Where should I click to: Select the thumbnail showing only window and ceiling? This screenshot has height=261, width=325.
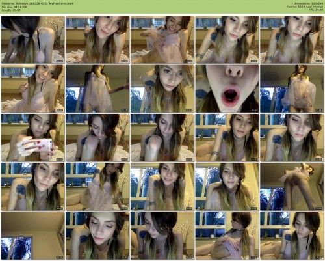point(32,236)
